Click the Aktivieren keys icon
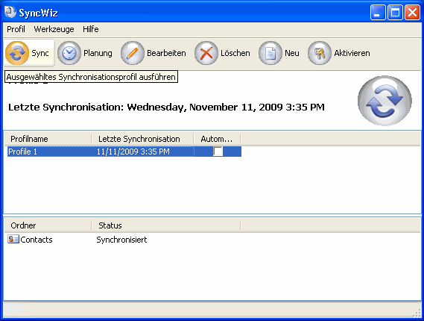 point(320,53)
